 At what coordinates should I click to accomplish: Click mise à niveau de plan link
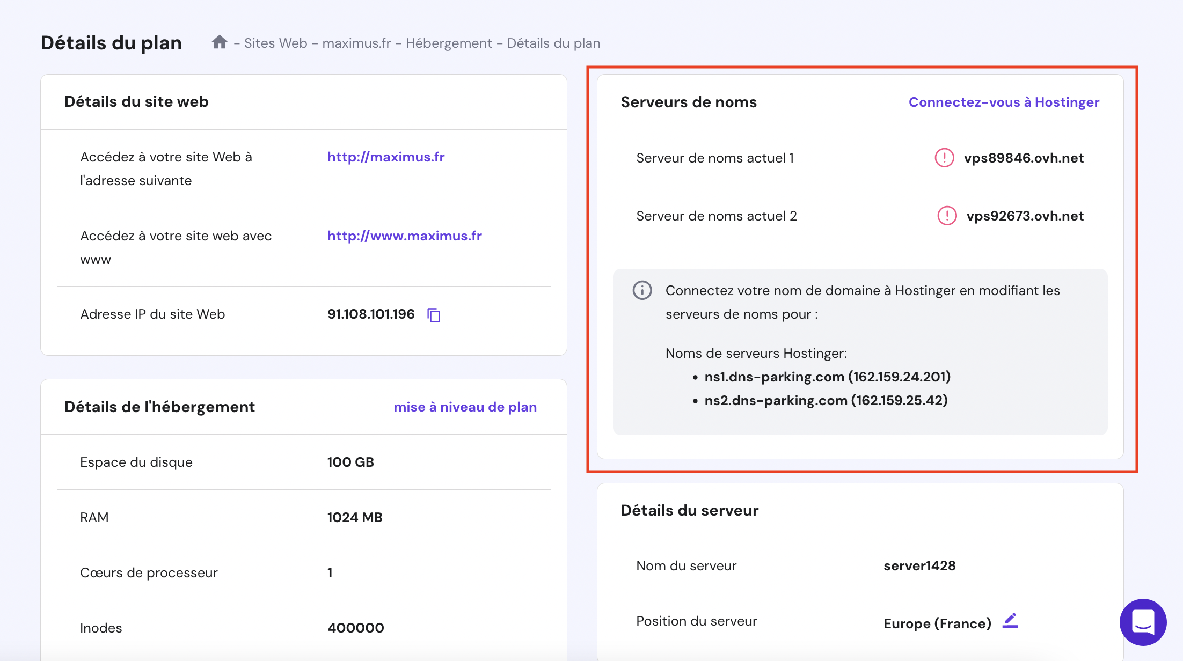point(465,407)
